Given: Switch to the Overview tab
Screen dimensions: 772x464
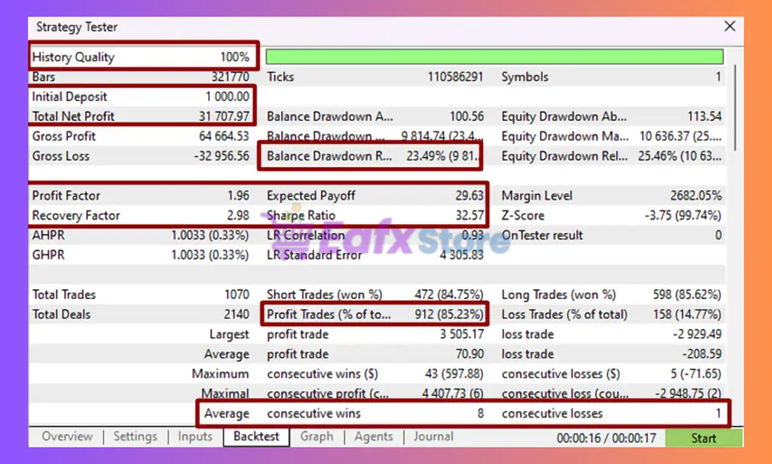Looking at the screenshot, I should point(67,437).
